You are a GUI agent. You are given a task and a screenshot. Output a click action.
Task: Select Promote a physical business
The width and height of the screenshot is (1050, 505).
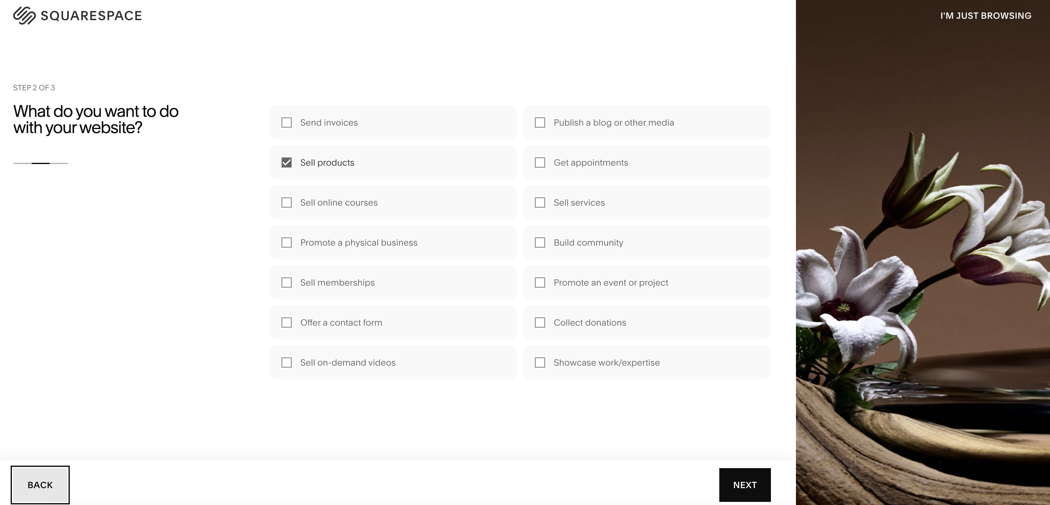pos(287,243)
